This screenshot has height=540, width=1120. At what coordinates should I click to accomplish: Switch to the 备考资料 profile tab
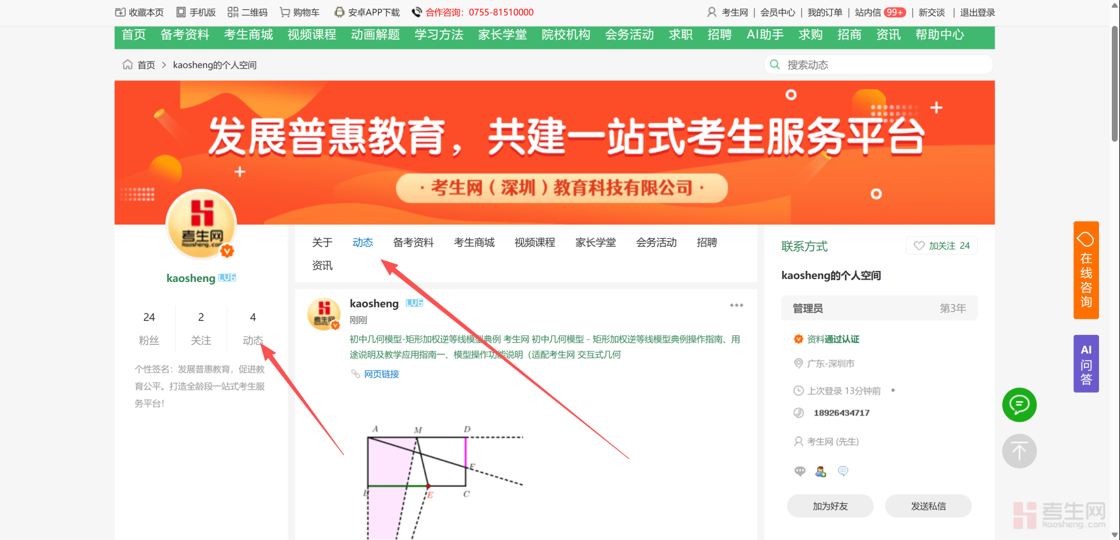click(x=413, y=242)
